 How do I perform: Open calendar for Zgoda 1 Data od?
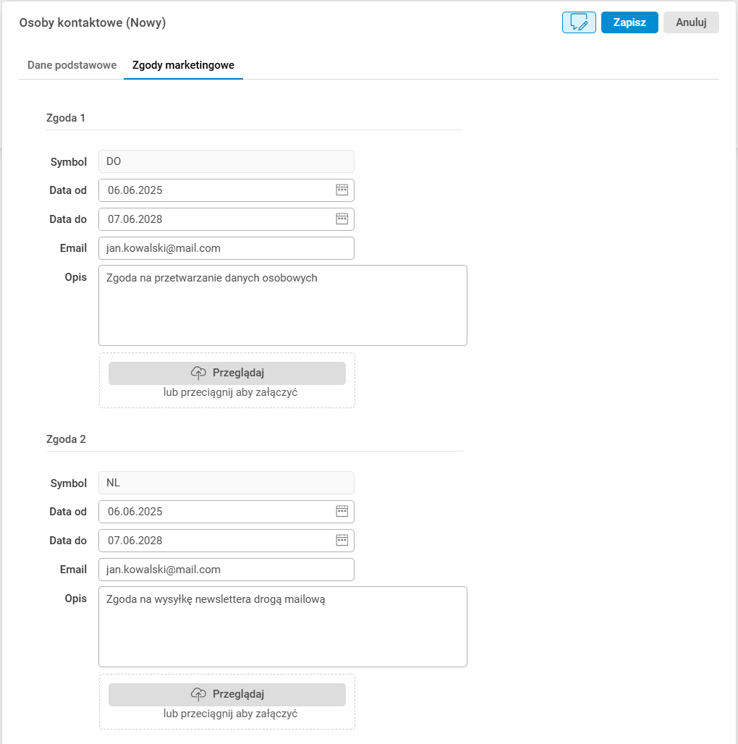(342, 190)
